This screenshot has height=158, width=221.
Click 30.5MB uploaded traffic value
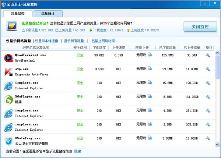[192, 55]
